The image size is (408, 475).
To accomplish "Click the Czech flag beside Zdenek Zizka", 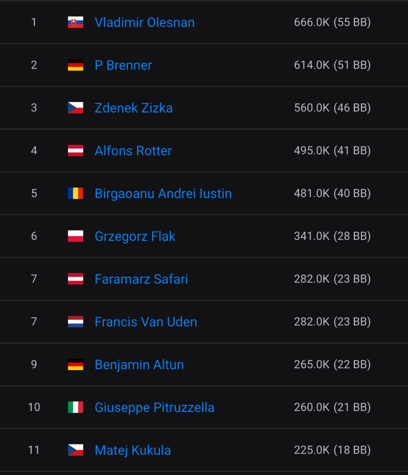I will tap(75, 108).
